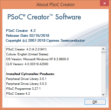This screenshot has height=110, width=111.
Task: Click the 'About PSoC Creator' title bar
Action: click(55, 5)
